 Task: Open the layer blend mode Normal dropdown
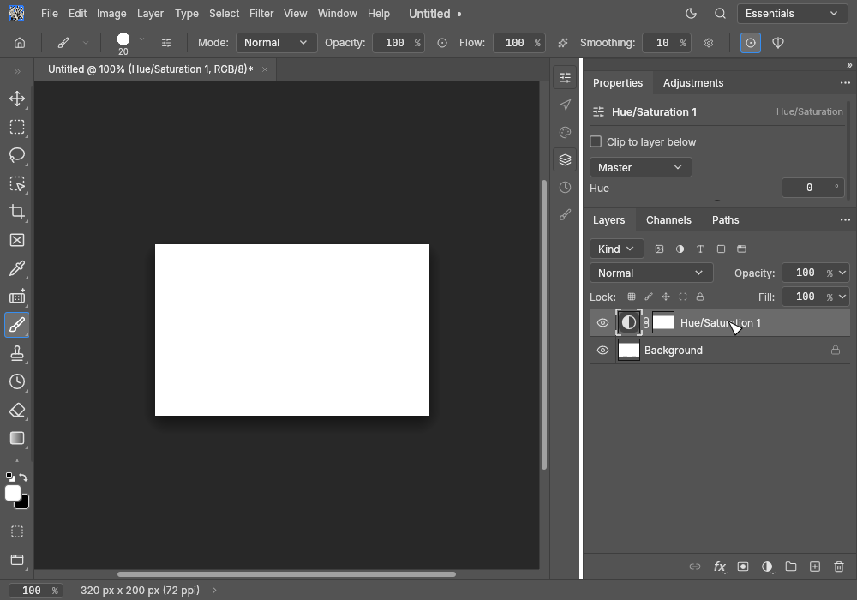click(651, 273)
